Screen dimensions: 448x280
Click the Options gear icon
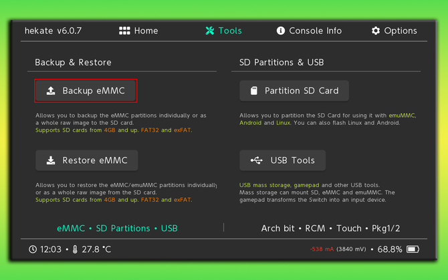pos(375,31)
